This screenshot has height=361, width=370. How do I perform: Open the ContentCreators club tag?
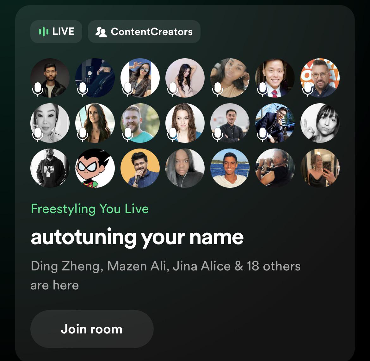pos(144,32)
